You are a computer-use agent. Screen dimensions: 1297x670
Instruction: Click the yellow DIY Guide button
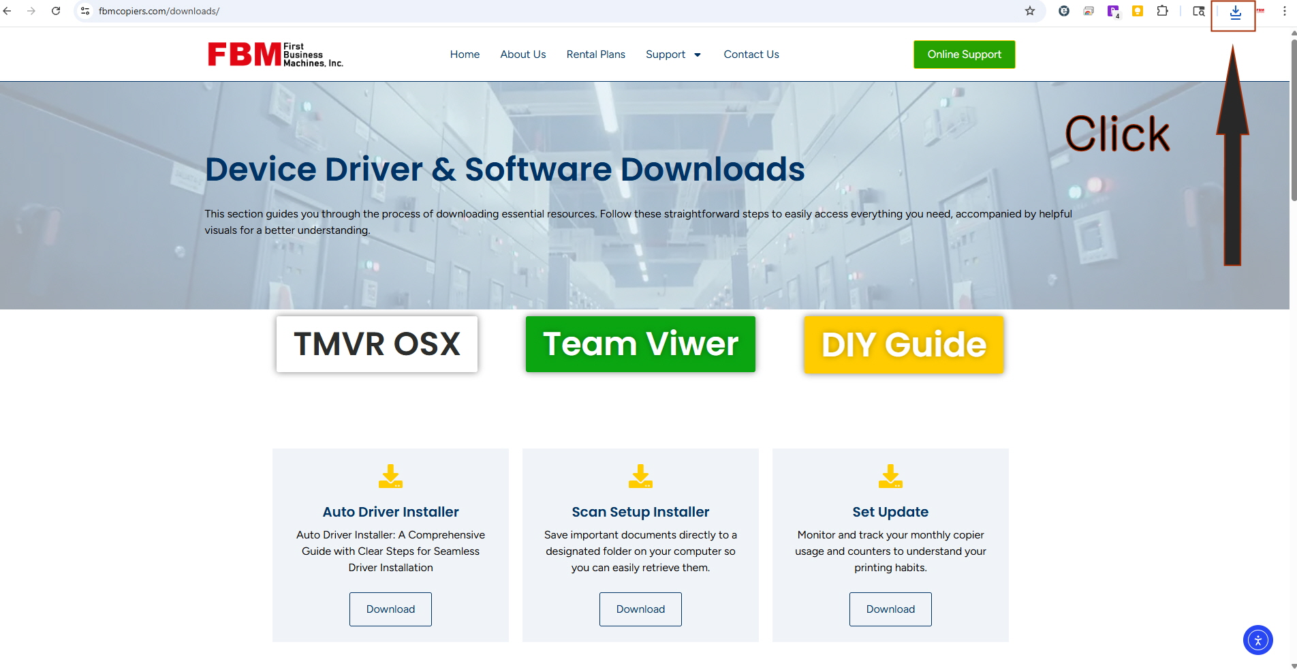point(903,344)
